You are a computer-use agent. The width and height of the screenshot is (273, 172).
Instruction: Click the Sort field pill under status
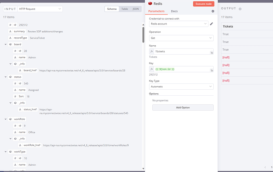(19, 96)
